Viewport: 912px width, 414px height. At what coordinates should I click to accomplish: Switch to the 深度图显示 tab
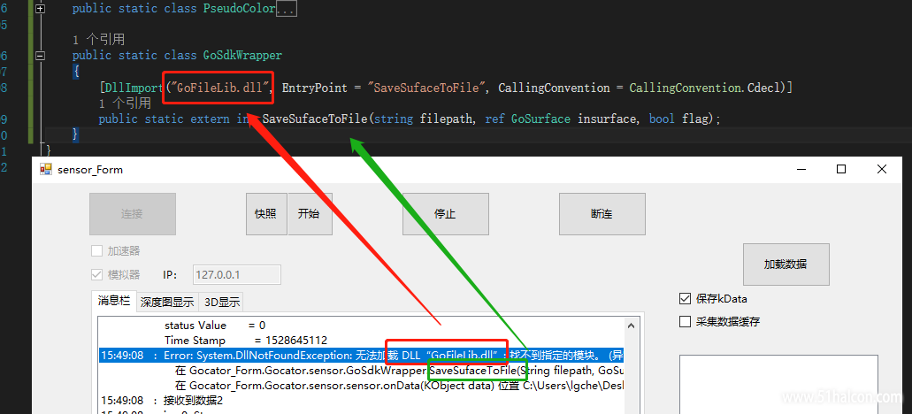167,303
